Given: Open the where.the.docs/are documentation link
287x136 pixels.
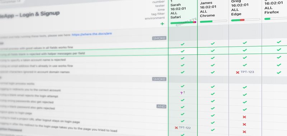Looking at the screenshot, I should click(92, 34).
